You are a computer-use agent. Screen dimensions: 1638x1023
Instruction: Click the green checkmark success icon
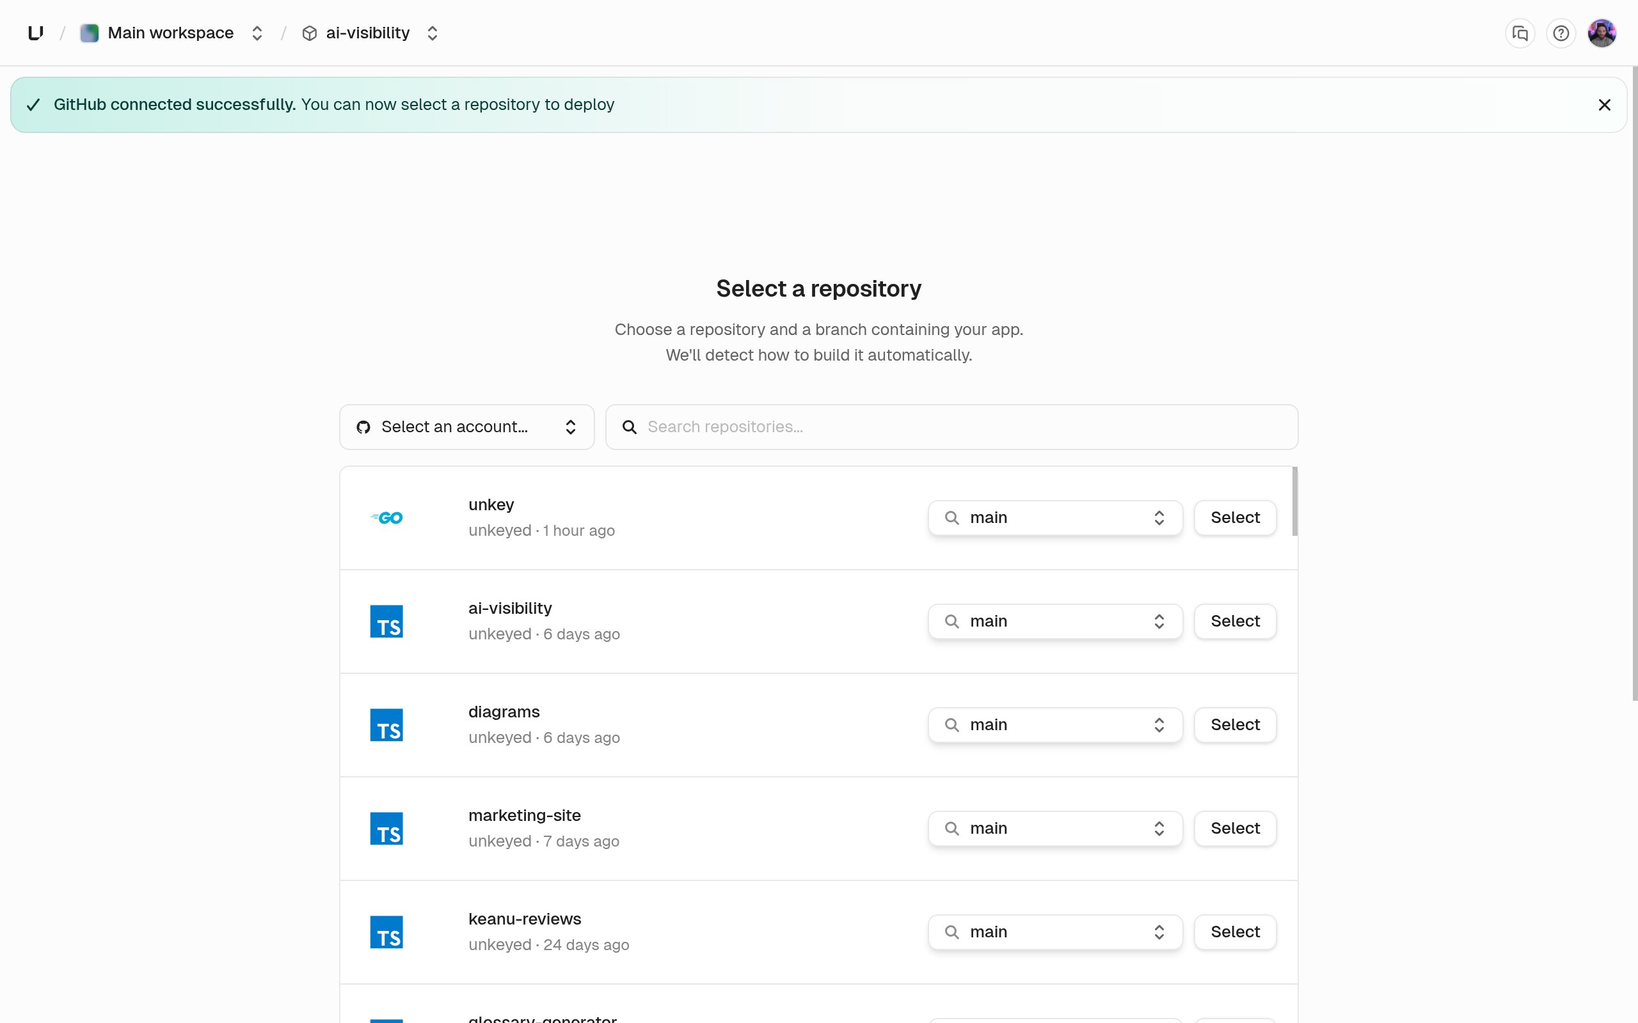point(33,105)
